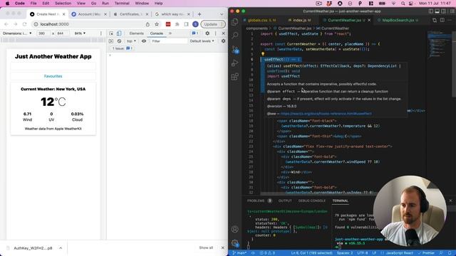Toggle secondary sidebar layout icon in title bar
This screenshot has height=256, width=456.
(443, 11)
